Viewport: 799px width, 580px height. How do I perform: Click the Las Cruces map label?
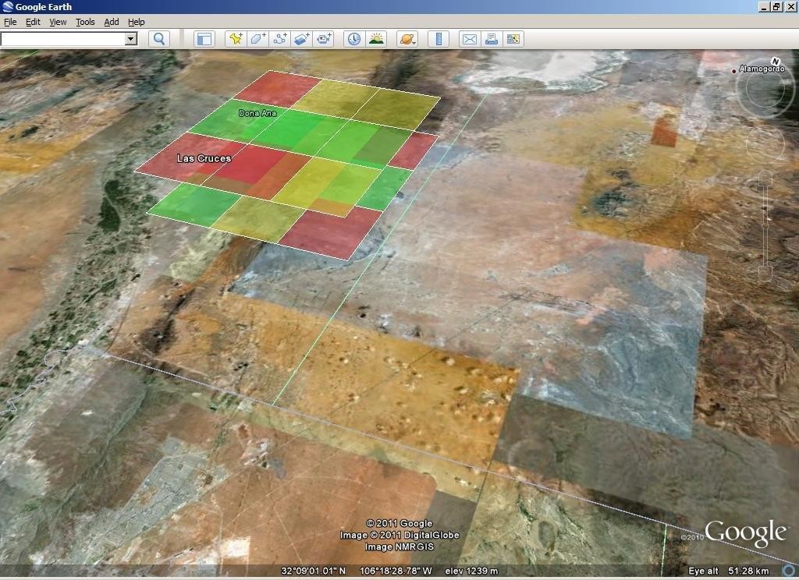click(x=204, y=158)
